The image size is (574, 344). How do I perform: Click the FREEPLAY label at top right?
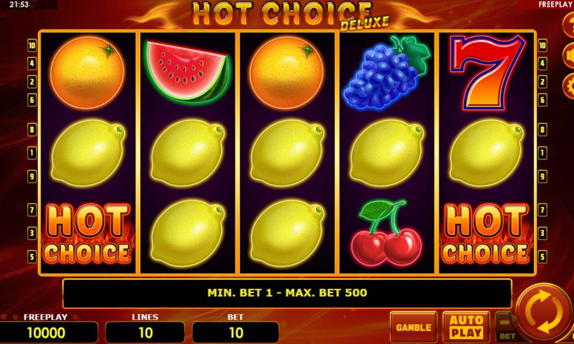554,5
